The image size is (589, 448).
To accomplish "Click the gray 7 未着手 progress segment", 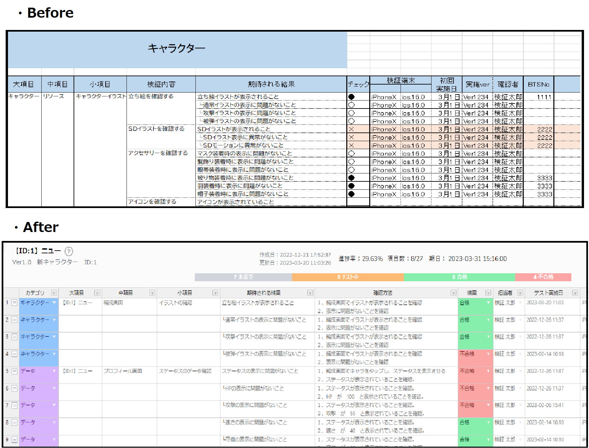I will click(x=243, y=277).
